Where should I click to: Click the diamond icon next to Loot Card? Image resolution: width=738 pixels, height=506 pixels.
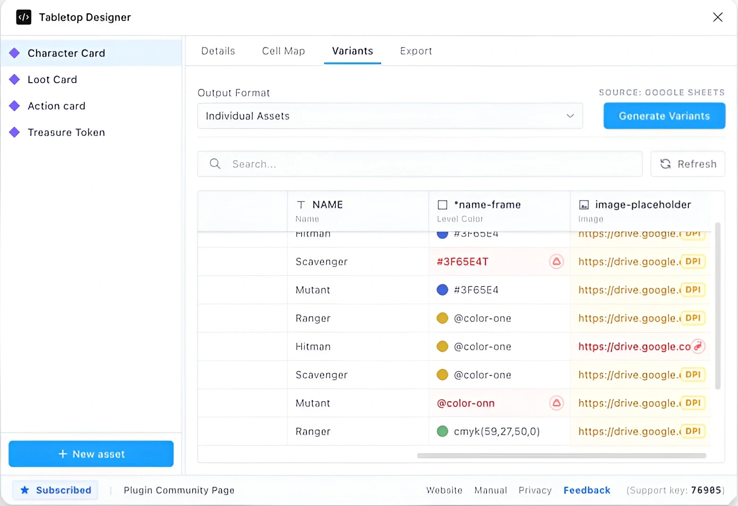click(x=15, y=79)
